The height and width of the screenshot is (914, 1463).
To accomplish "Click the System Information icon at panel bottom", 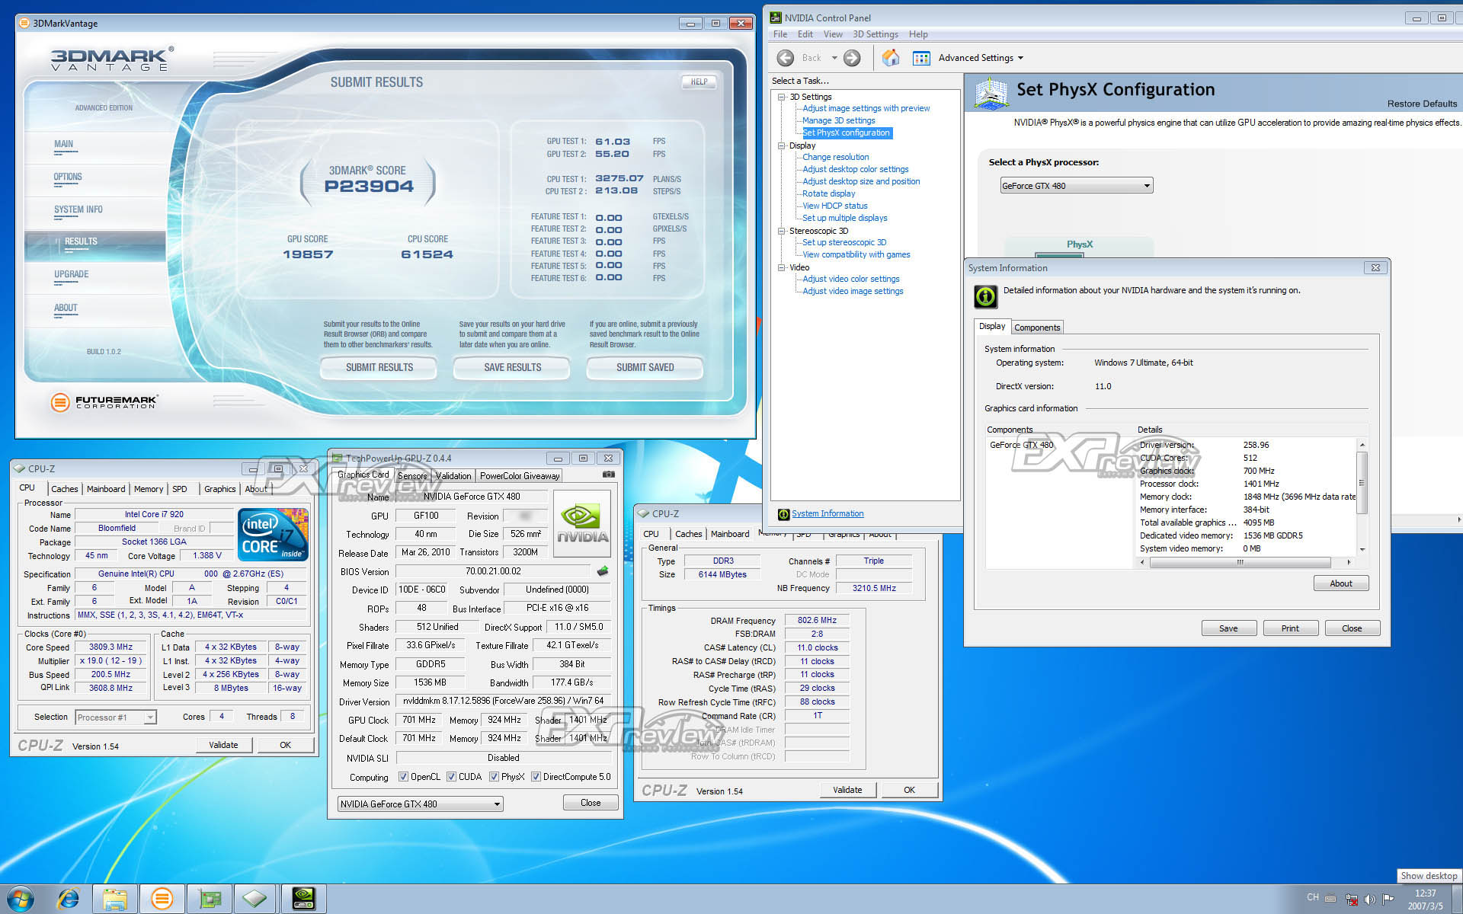I will coord(783,514).
